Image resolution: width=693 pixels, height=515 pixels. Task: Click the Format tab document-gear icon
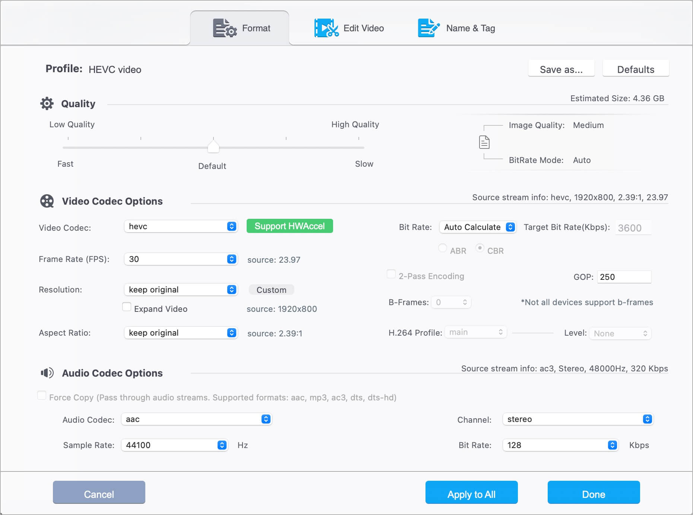click(x=225, y=28)
